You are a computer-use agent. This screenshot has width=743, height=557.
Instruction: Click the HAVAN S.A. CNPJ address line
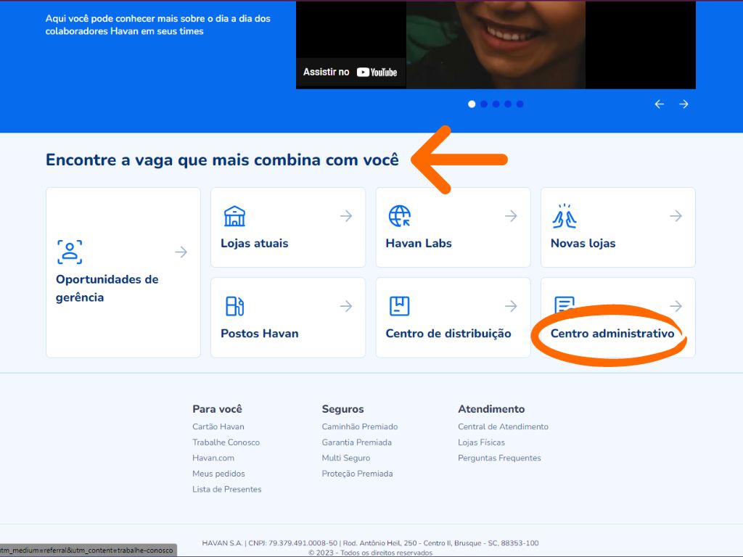(x=370, y=543)
